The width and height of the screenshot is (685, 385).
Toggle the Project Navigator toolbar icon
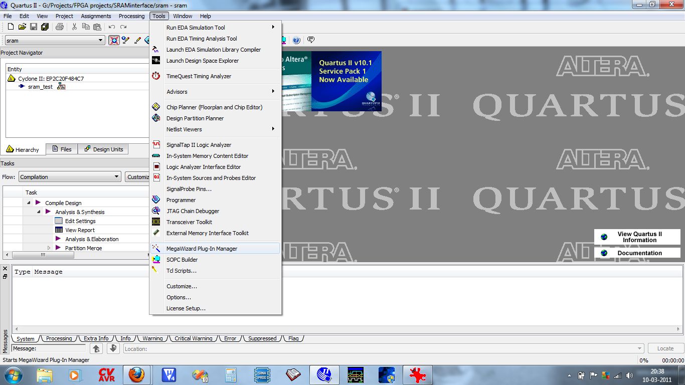point(114,40)
